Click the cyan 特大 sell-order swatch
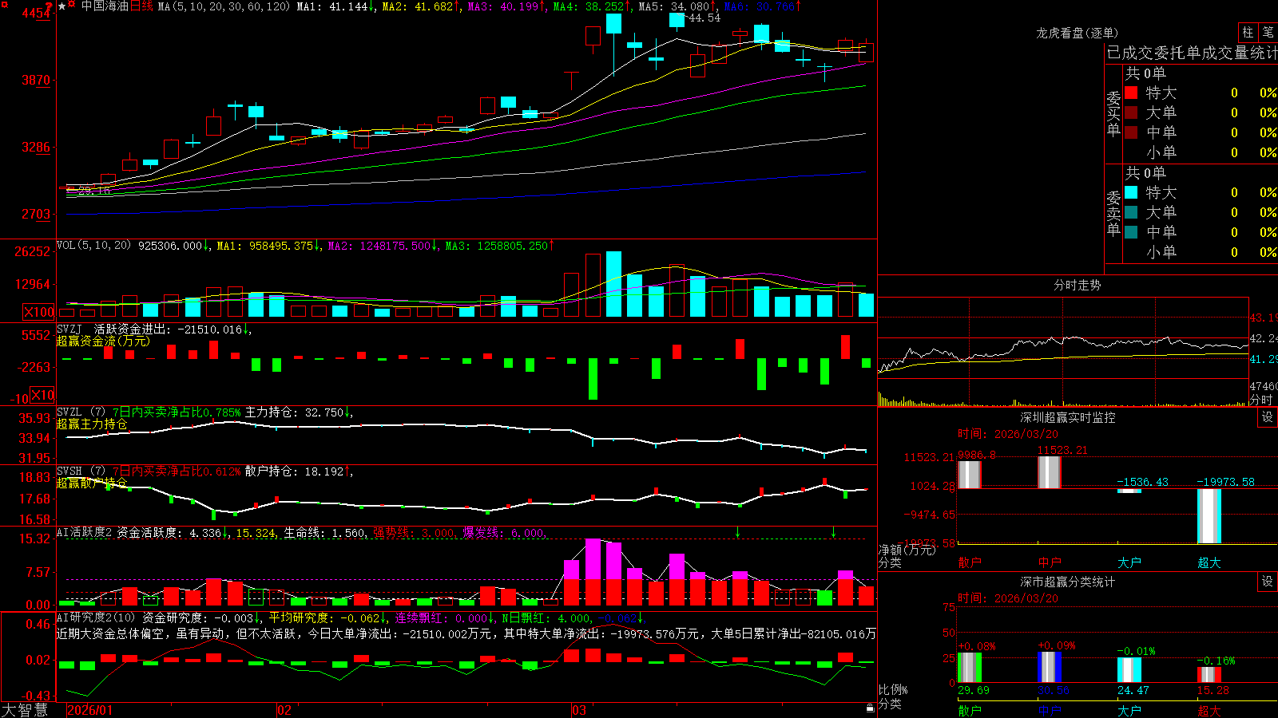1278x718 pixels. coord(1131,192)
